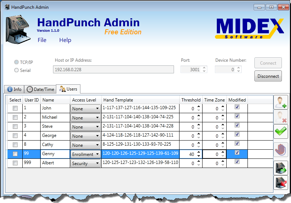Click the Name column header
Screen dimensions: 291x203
[55, 100]
